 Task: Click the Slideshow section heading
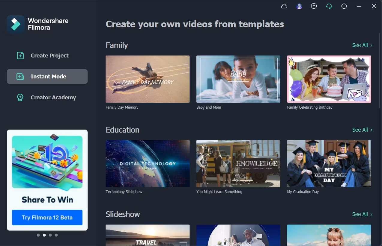click(x=123, y=214)
